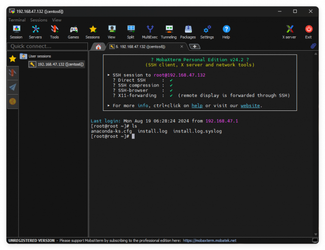The height and width of the screenshot is (250, 325).
Task: Click the terminal scrollbar up arrow
Action: [x=315, y=54]
